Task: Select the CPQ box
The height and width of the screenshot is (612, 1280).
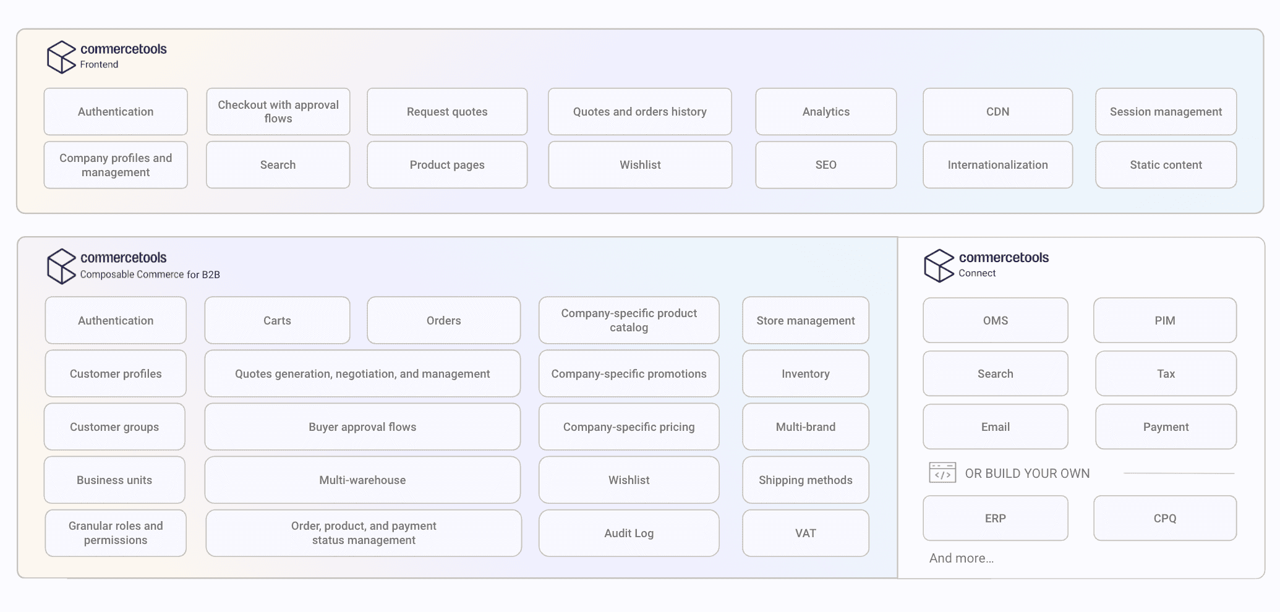Action: pyautogui.click(x=1165, y=518)
